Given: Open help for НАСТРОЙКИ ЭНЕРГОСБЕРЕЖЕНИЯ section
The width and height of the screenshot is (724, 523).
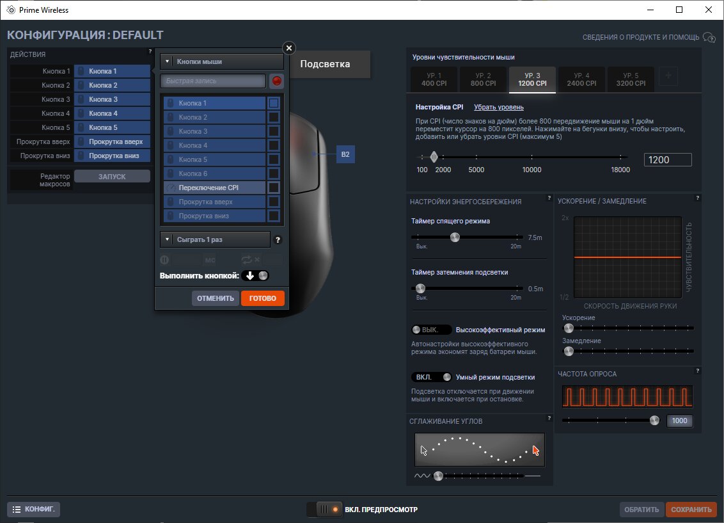Looking at the screenshot, I should pos(549,198).
